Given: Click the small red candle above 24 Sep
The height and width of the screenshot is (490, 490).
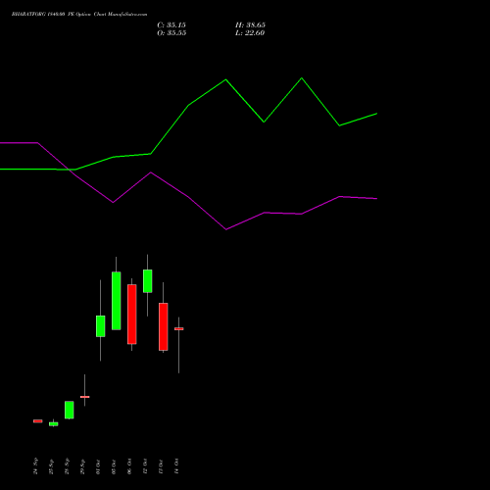Looking at the screenshot, I should pyautogui.click(x=38, y=421).
